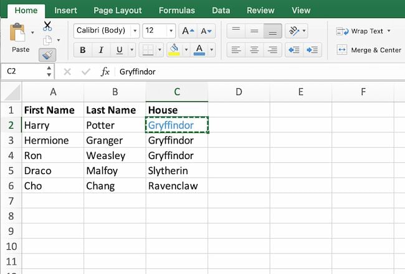Activate the Format Painter brush
The image size is (405, 274).
(47, 55)
